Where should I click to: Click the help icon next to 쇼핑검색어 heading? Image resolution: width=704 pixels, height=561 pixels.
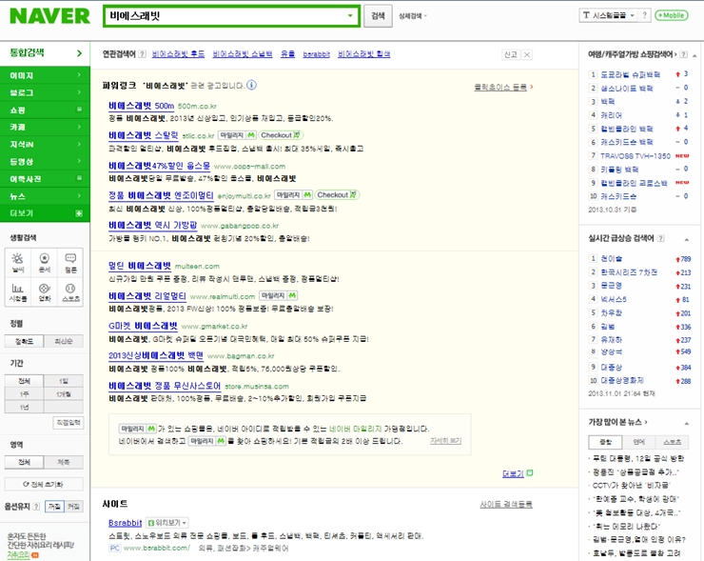click(x=683, y=54)
